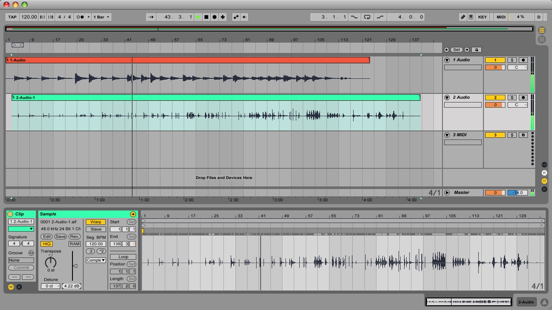Toggle the Warp switch for the sample
This screenshot has height=310, width=552.
coord(96,222)
